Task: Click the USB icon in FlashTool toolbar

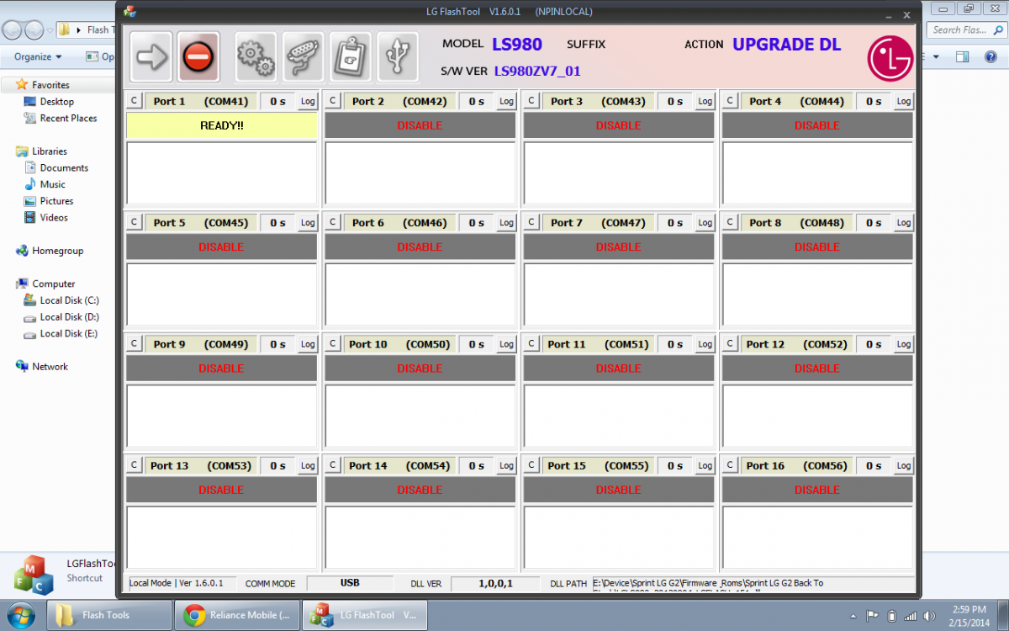Action: pos(397,56)
